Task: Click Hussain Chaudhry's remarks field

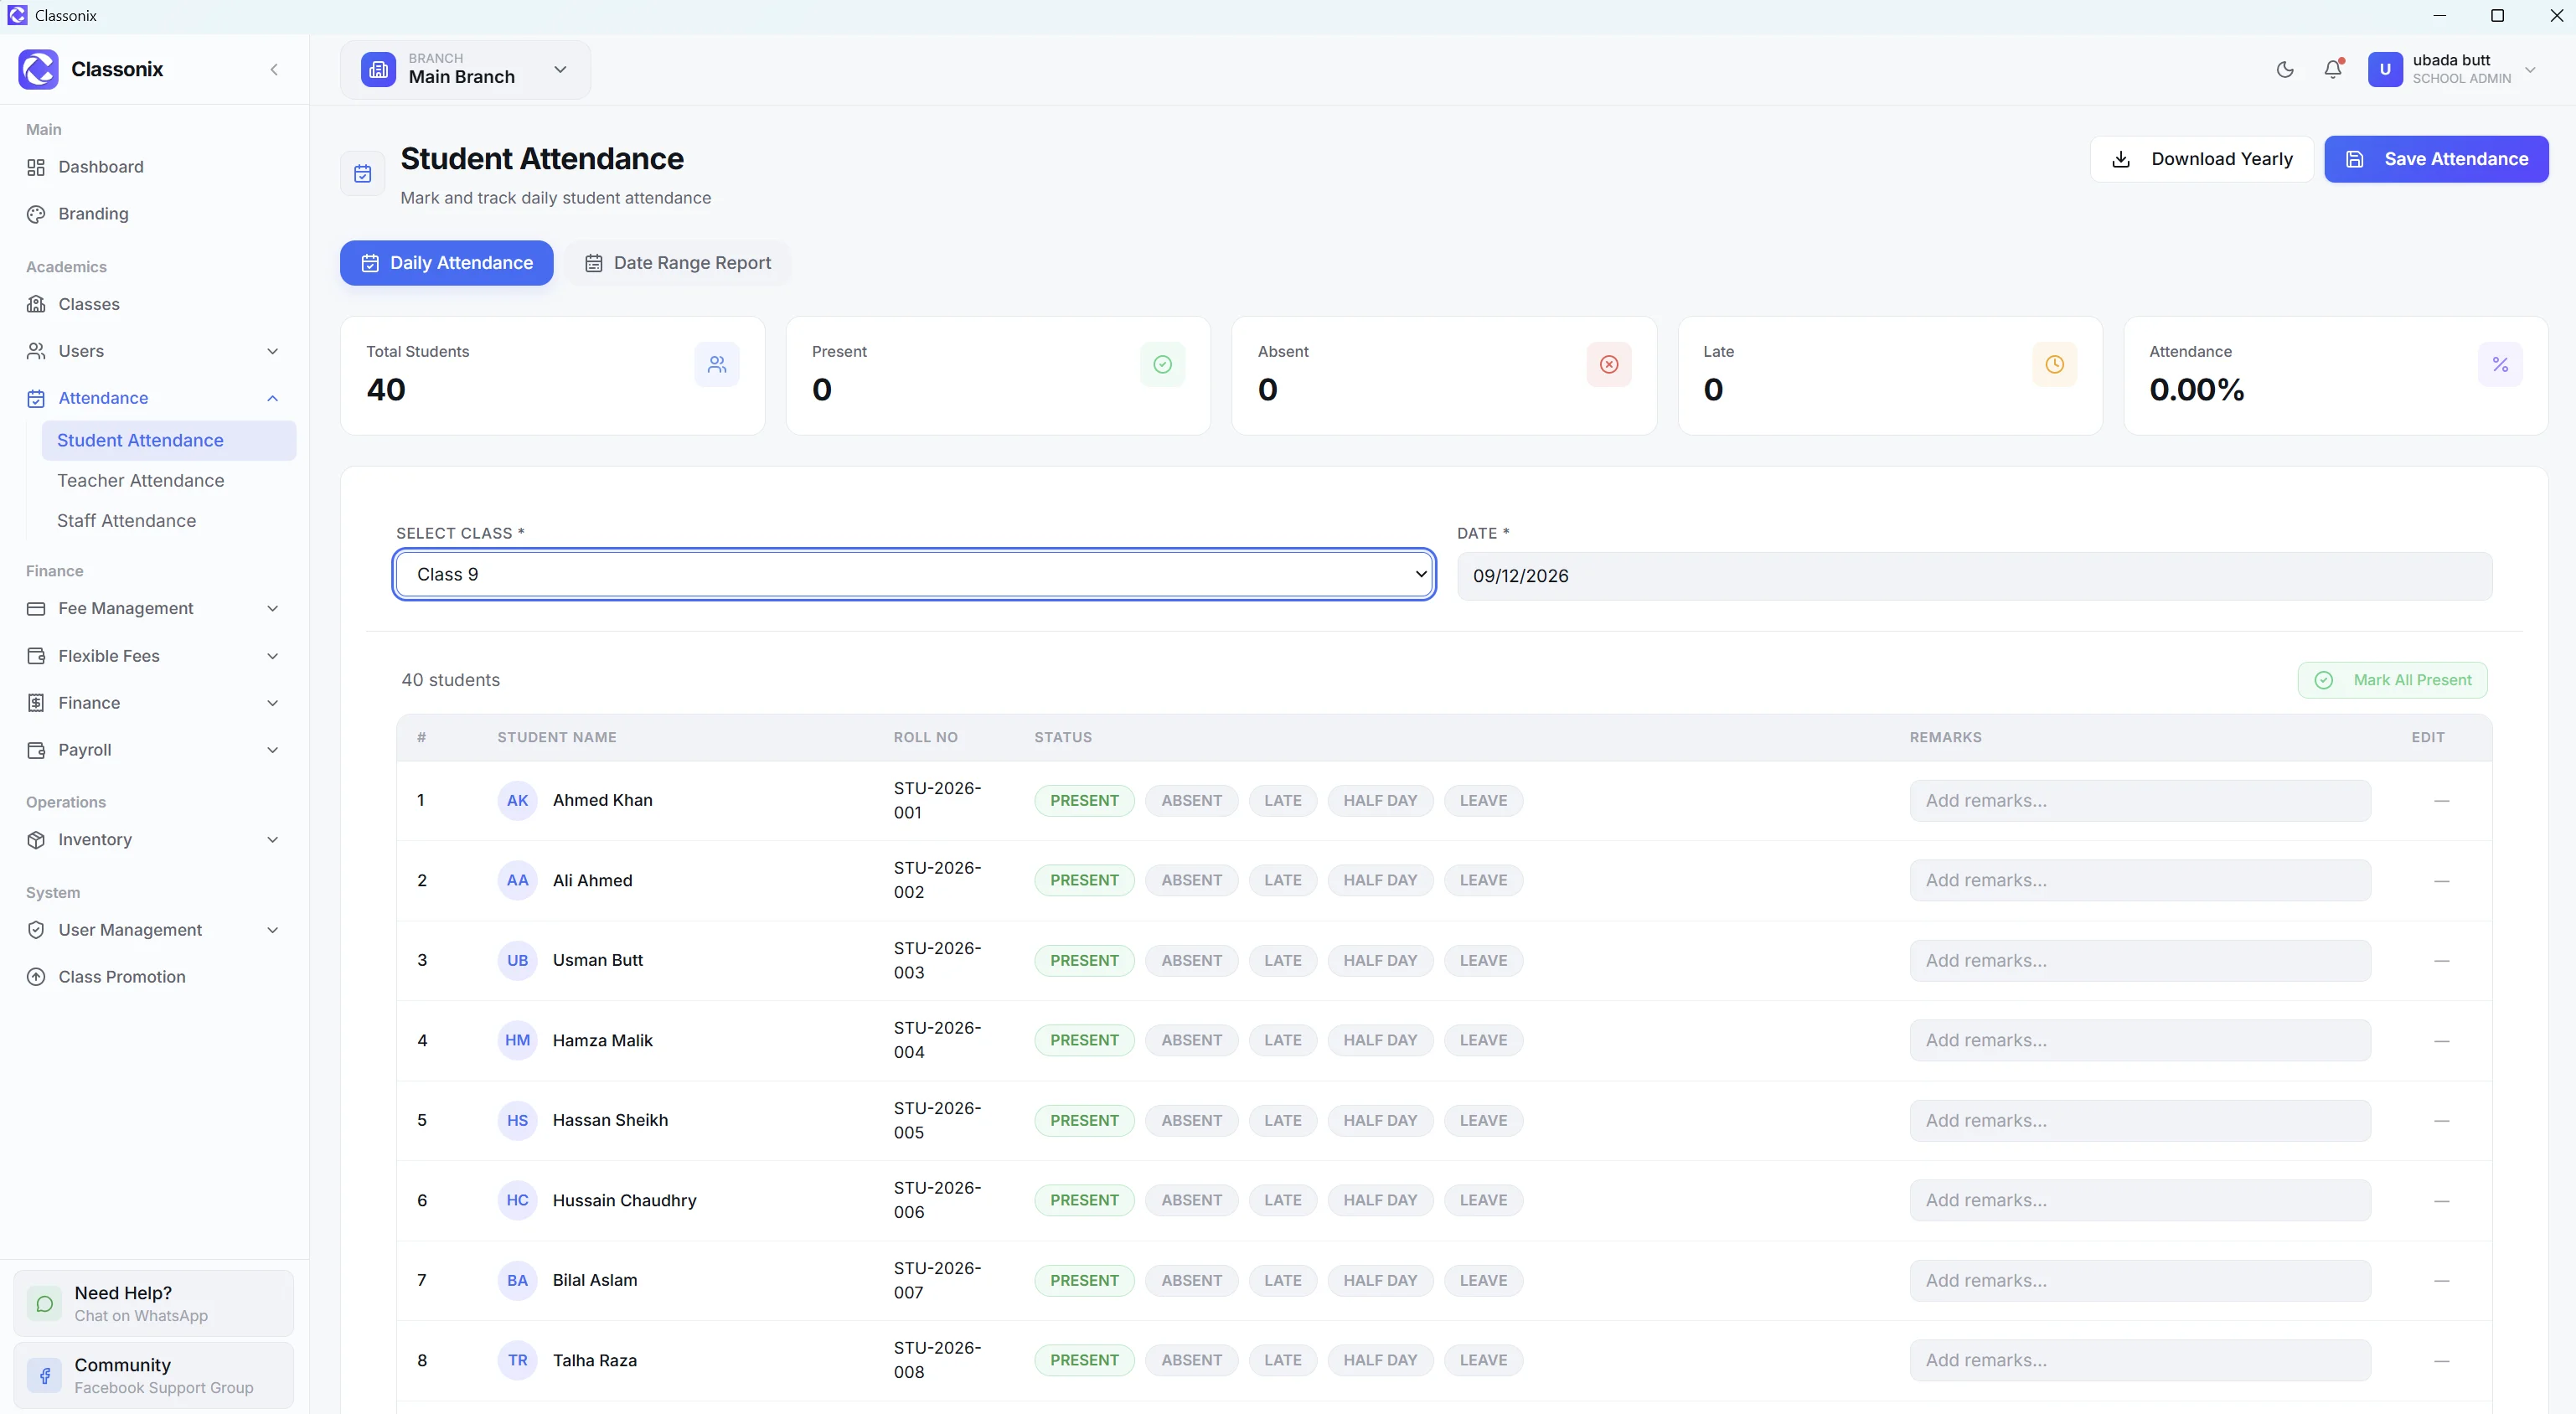Action: point(2140,1200)
